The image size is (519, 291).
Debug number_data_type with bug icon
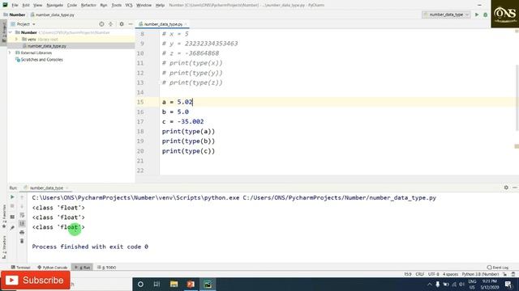(x=485, y=15)
